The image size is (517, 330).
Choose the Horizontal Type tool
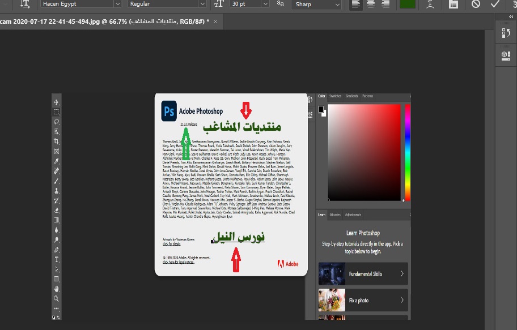pyautogui.click(x=57, y=259)
